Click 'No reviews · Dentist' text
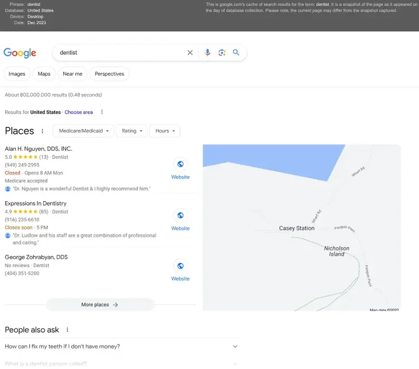 tap(27, 265)
